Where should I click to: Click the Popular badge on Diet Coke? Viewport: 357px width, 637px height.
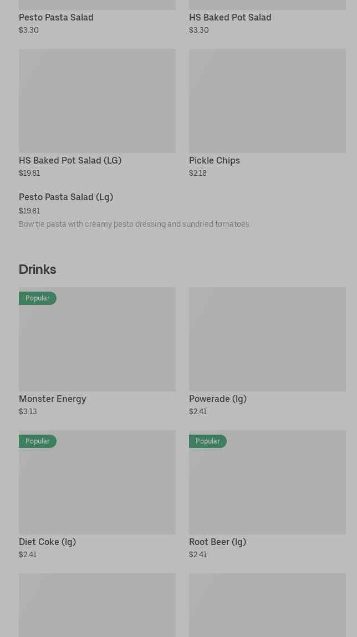point(38,441)
